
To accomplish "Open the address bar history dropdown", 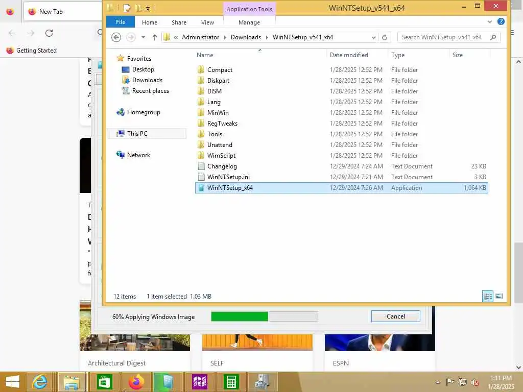I will 373,37.
